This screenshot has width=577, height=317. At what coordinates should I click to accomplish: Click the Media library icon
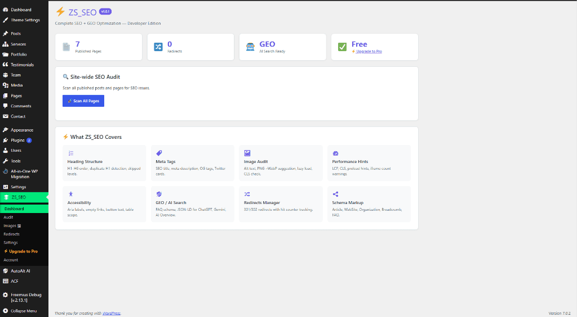[6, 85]
